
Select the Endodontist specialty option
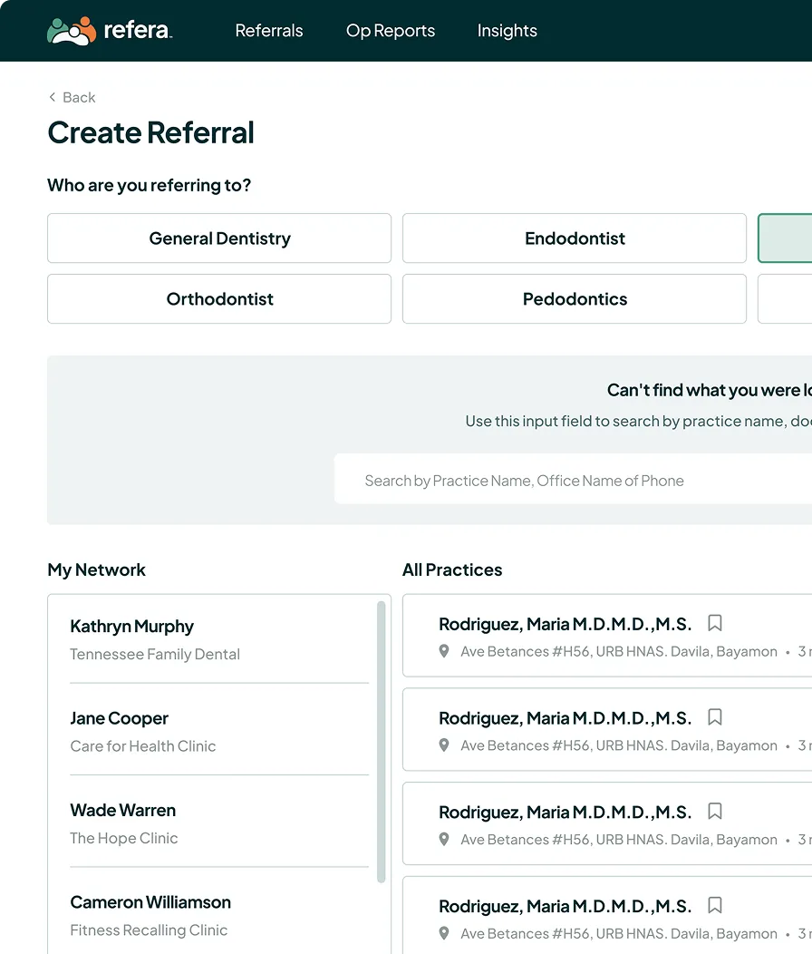575,238
